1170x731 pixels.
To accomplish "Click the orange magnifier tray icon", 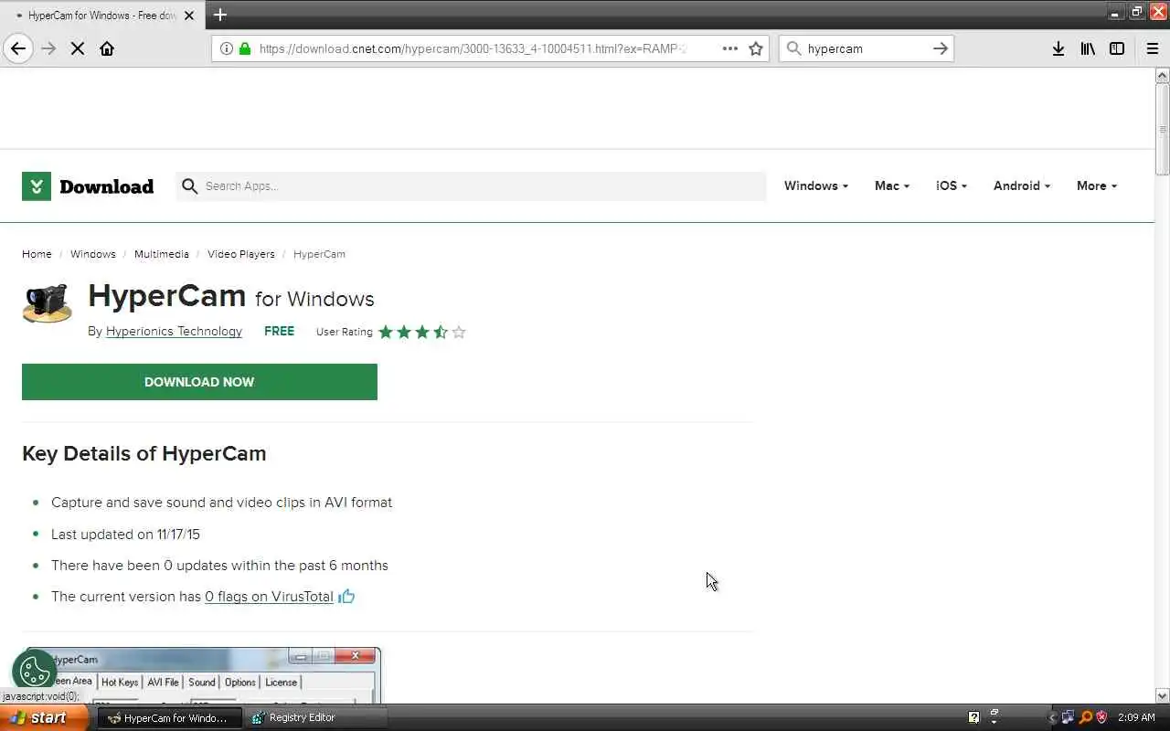I will click(1085, 717).
